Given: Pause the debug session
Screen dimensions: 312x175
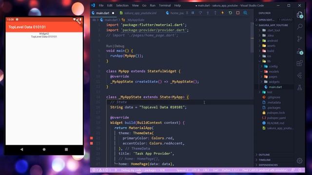Looking at the screenshot, I should [193, 13].
